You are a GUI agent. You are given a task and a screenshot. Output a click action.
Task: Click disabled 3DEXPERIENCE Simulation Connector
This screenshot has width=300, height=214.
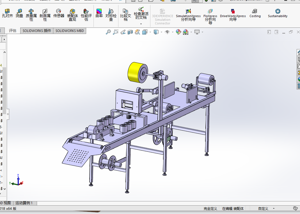(x=162, y=17)
